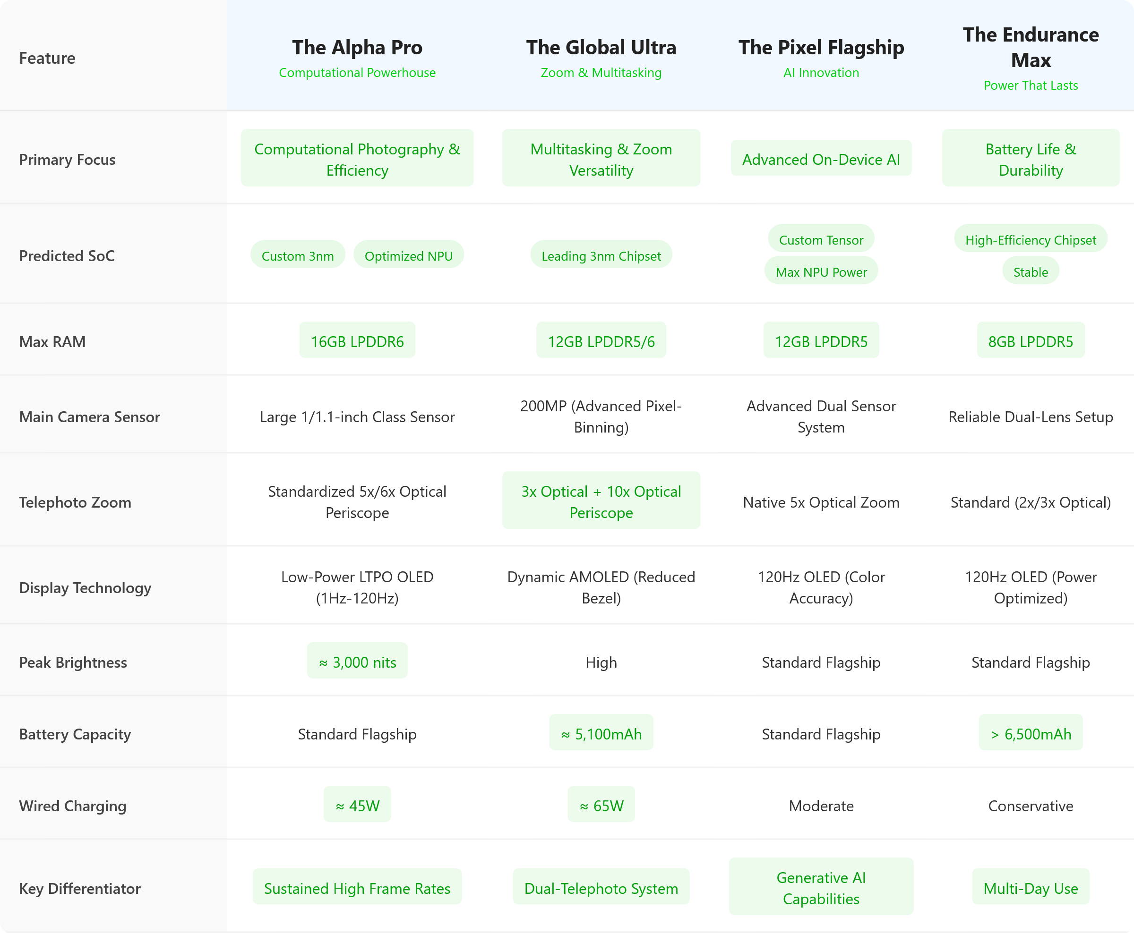Image resolution: width=1134 pixels, height=934 pixels.
Task: Click the 8GB LPDDR5 badge
Action: tap(1030, 341)
